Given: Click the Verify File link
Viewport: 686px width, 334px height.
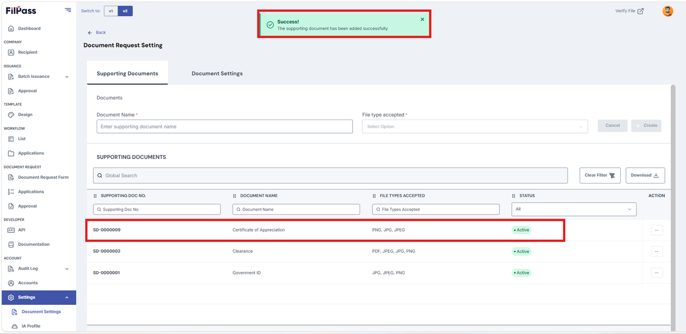Looking at the screenshot, I should (629, 11).
